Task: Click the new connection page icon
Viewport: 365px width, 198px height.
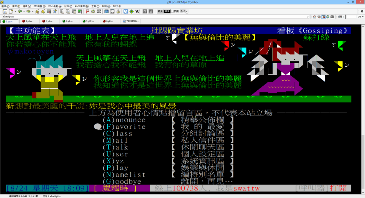Action: click(11, 11)
